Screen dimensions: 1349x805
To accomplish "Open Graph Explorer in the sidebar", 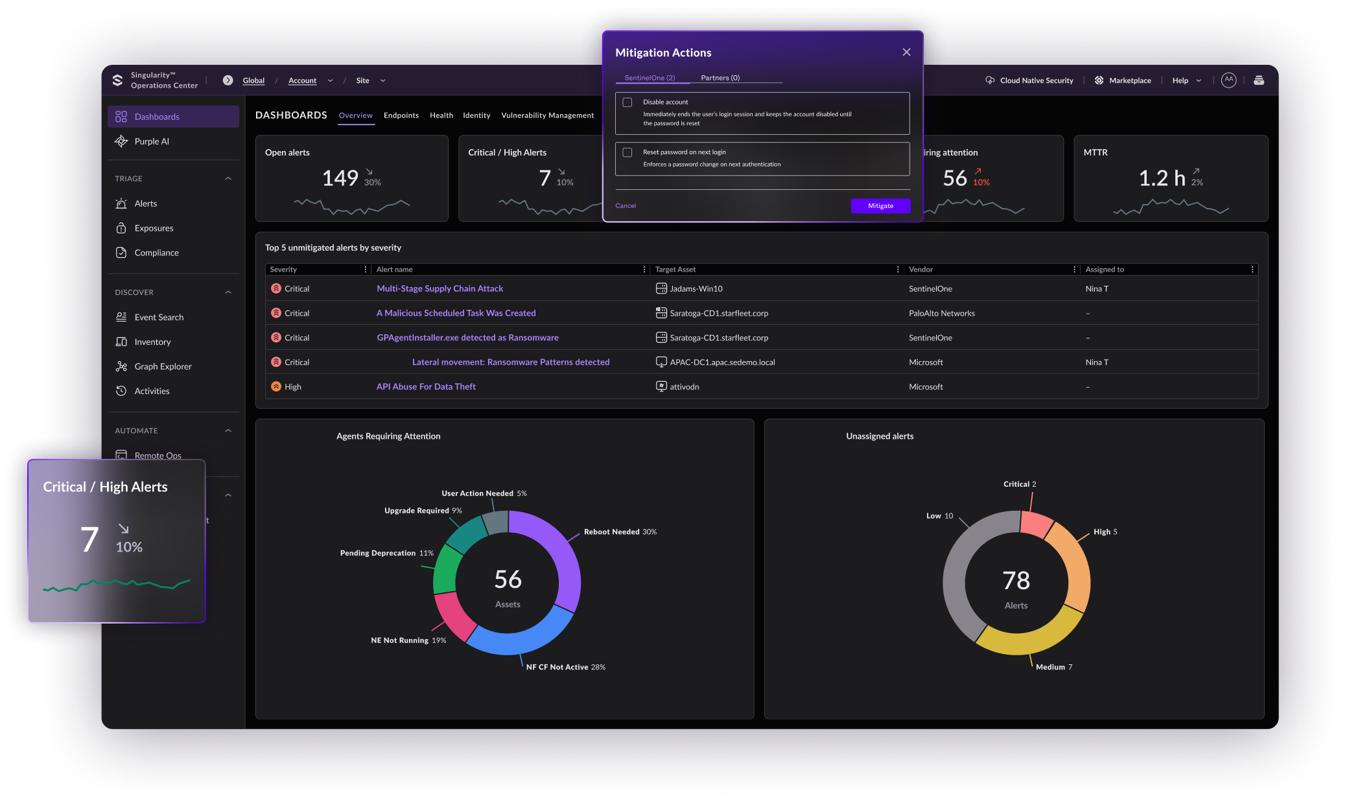I will coord(163,366).
